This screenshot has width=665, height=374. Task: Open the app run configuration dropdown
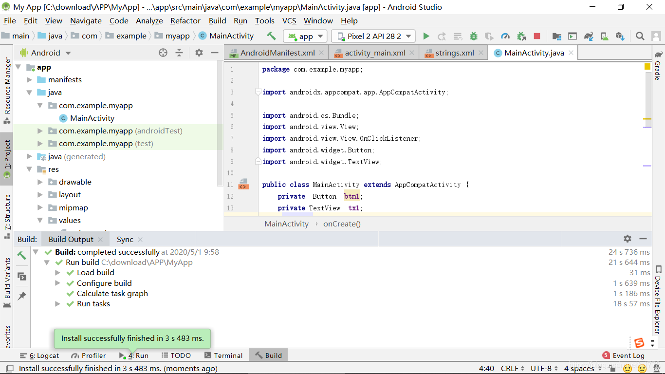305,36
